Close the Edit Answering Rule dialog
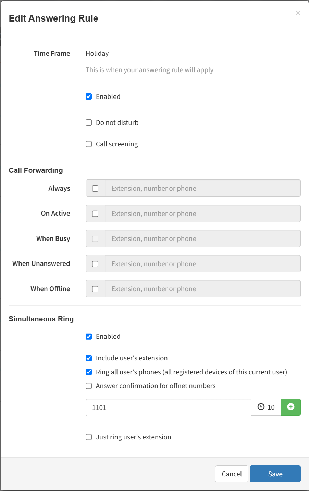 [x=298, y=13]
